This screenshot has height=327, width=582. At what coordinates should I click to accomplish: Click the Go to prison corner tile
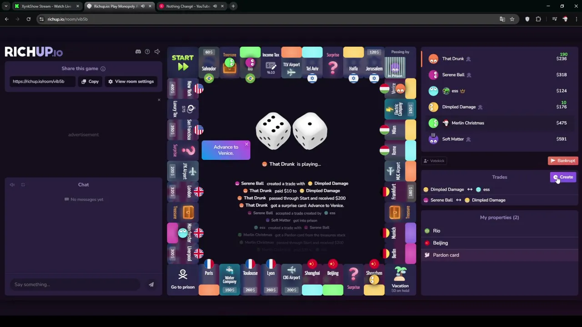[183, 280]
